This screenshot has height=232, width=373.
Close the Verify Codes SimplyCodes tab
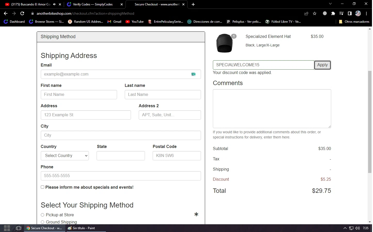click(x=122, y=4)
